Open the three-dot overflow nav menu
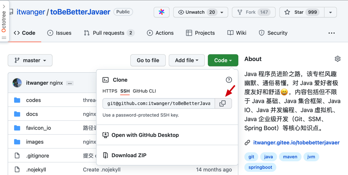Image resolution: width=348 pixels, height=175 pixels. [331, 33]
